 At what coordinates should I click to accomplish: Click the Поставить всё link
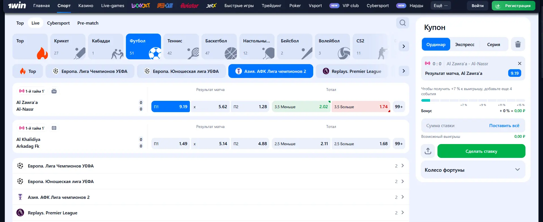pyautogui.click(x=504, y=126)
